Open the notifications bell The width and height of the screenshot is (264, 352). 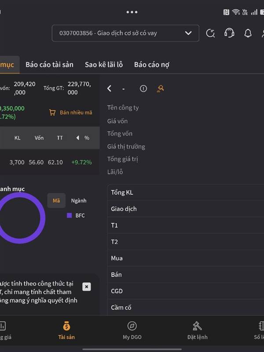248,33
